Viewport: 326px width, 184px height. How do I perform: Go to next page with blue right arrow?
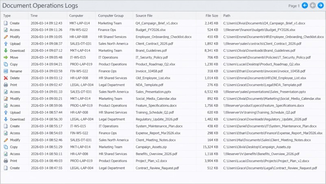[321, 6]
